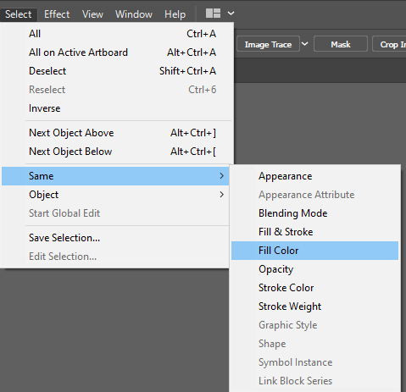Image resolution: width=406 pixels, height=392 pixels.
Task: Open Image Trace presets dropdown arrow
Action: 305,44
